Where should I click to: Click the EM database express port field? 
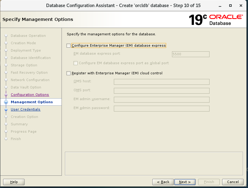[x=190, y=54]
